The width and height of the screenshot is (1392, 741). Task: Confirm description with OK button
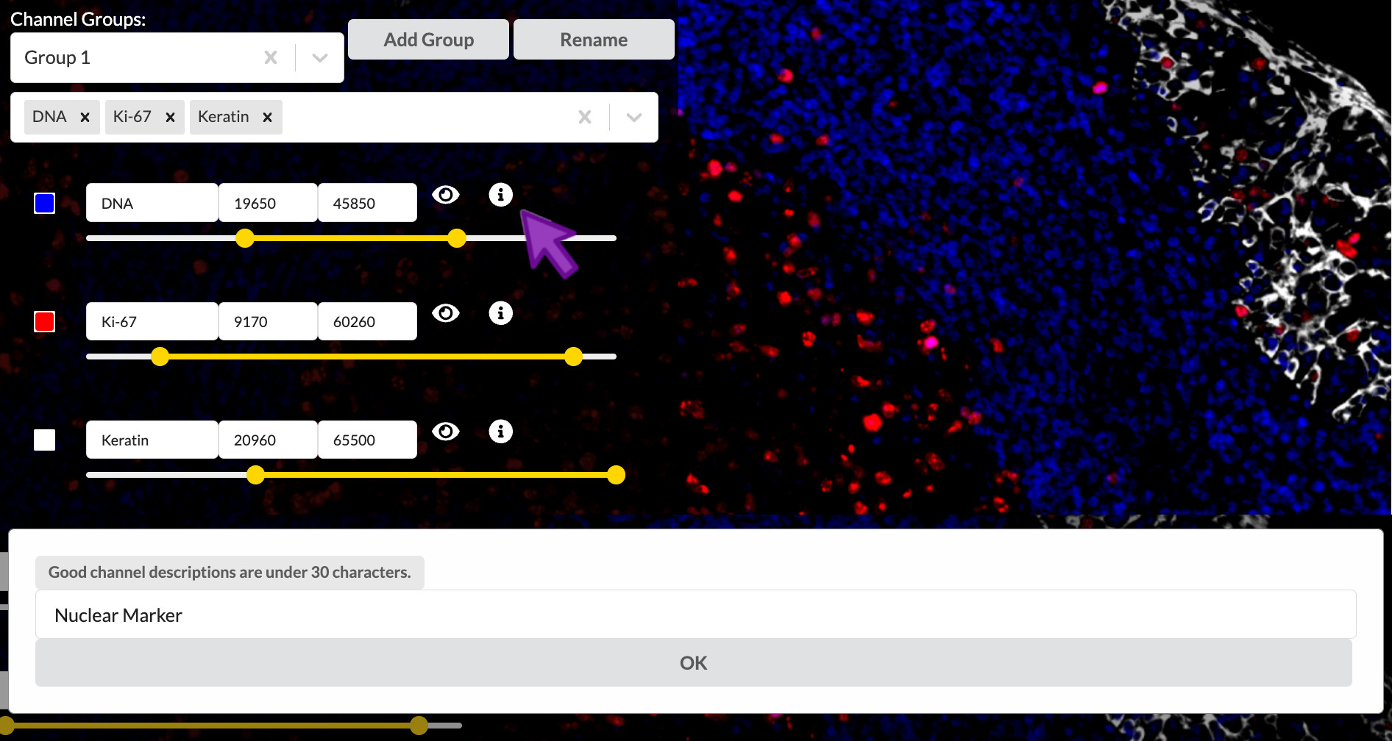(694, 663)
